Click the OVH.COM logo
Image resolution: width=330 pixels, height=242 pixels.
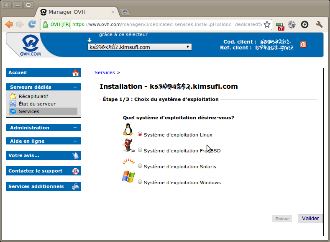31,45
